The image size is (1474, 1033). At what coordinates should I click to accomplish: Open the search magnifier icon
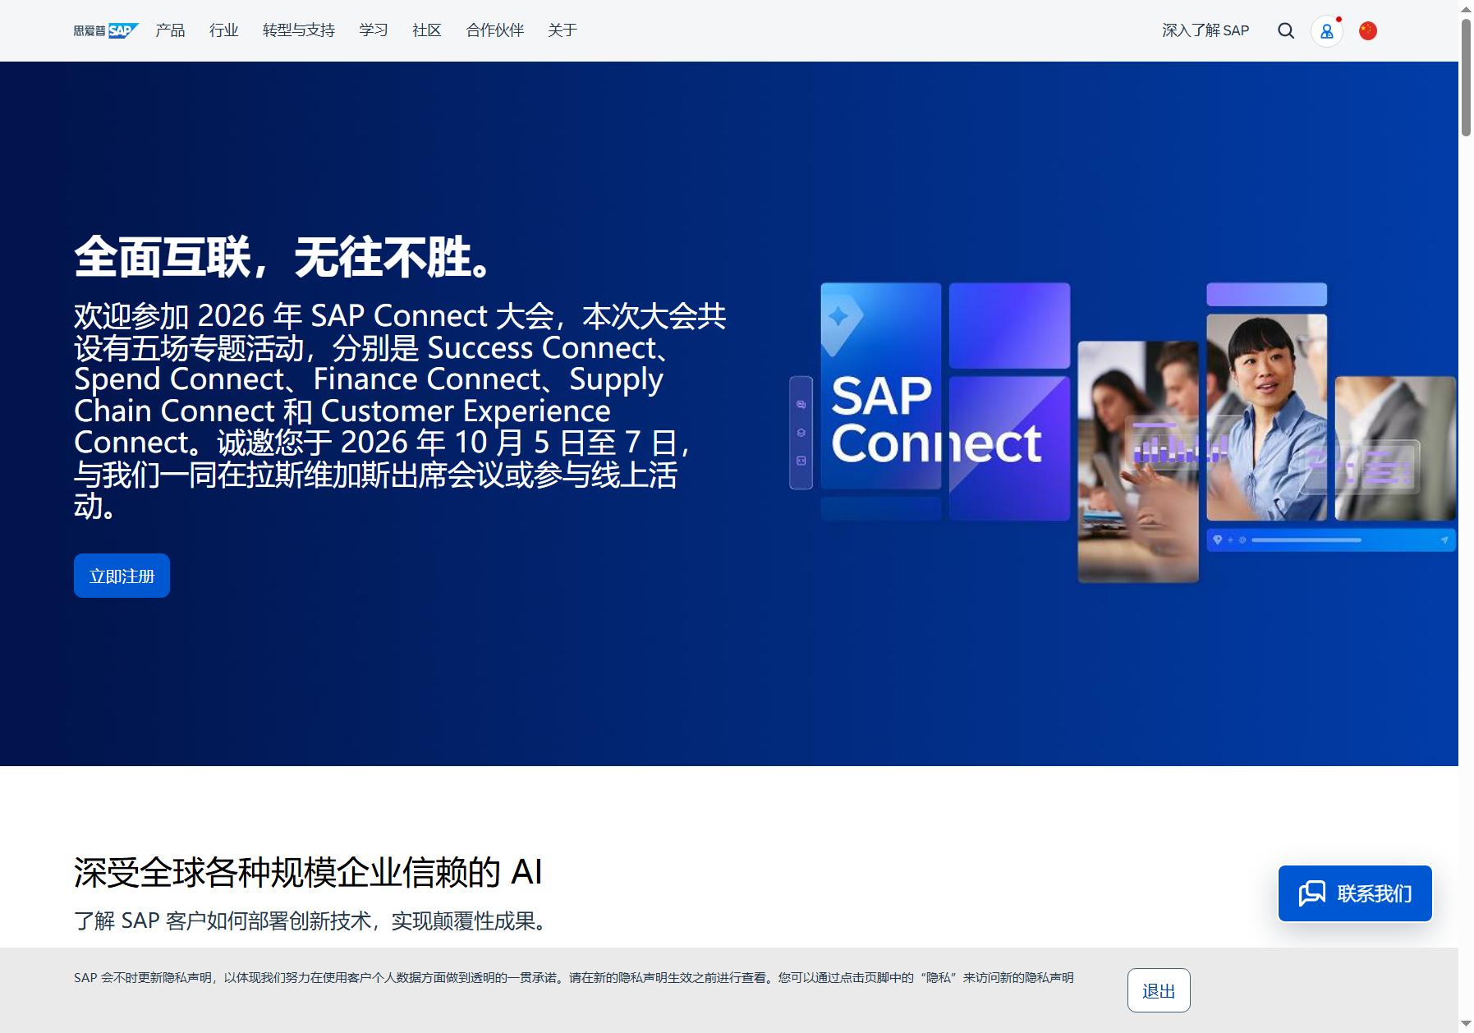pos(1286,30)
